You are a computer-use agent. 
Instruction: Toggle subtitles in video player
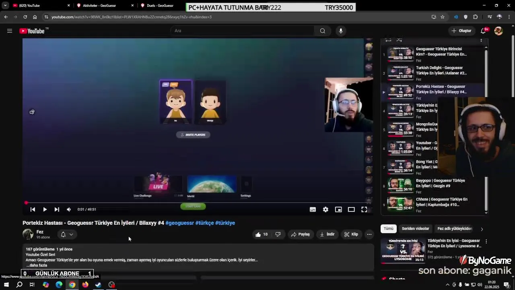pos(313,209)
